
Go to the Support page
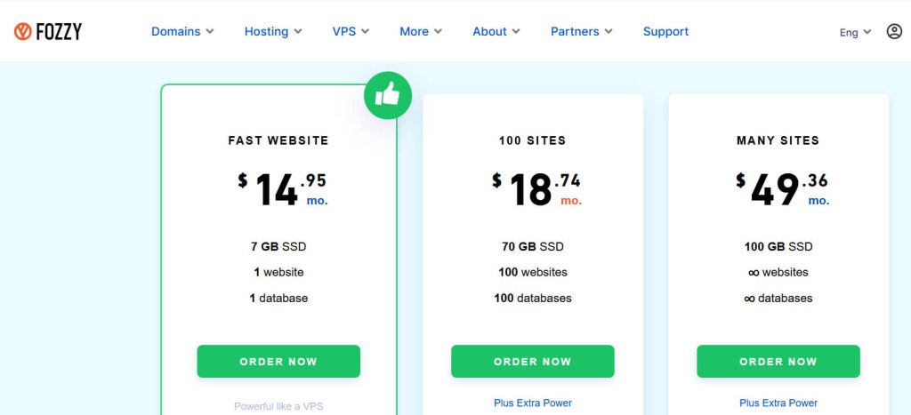665,31
